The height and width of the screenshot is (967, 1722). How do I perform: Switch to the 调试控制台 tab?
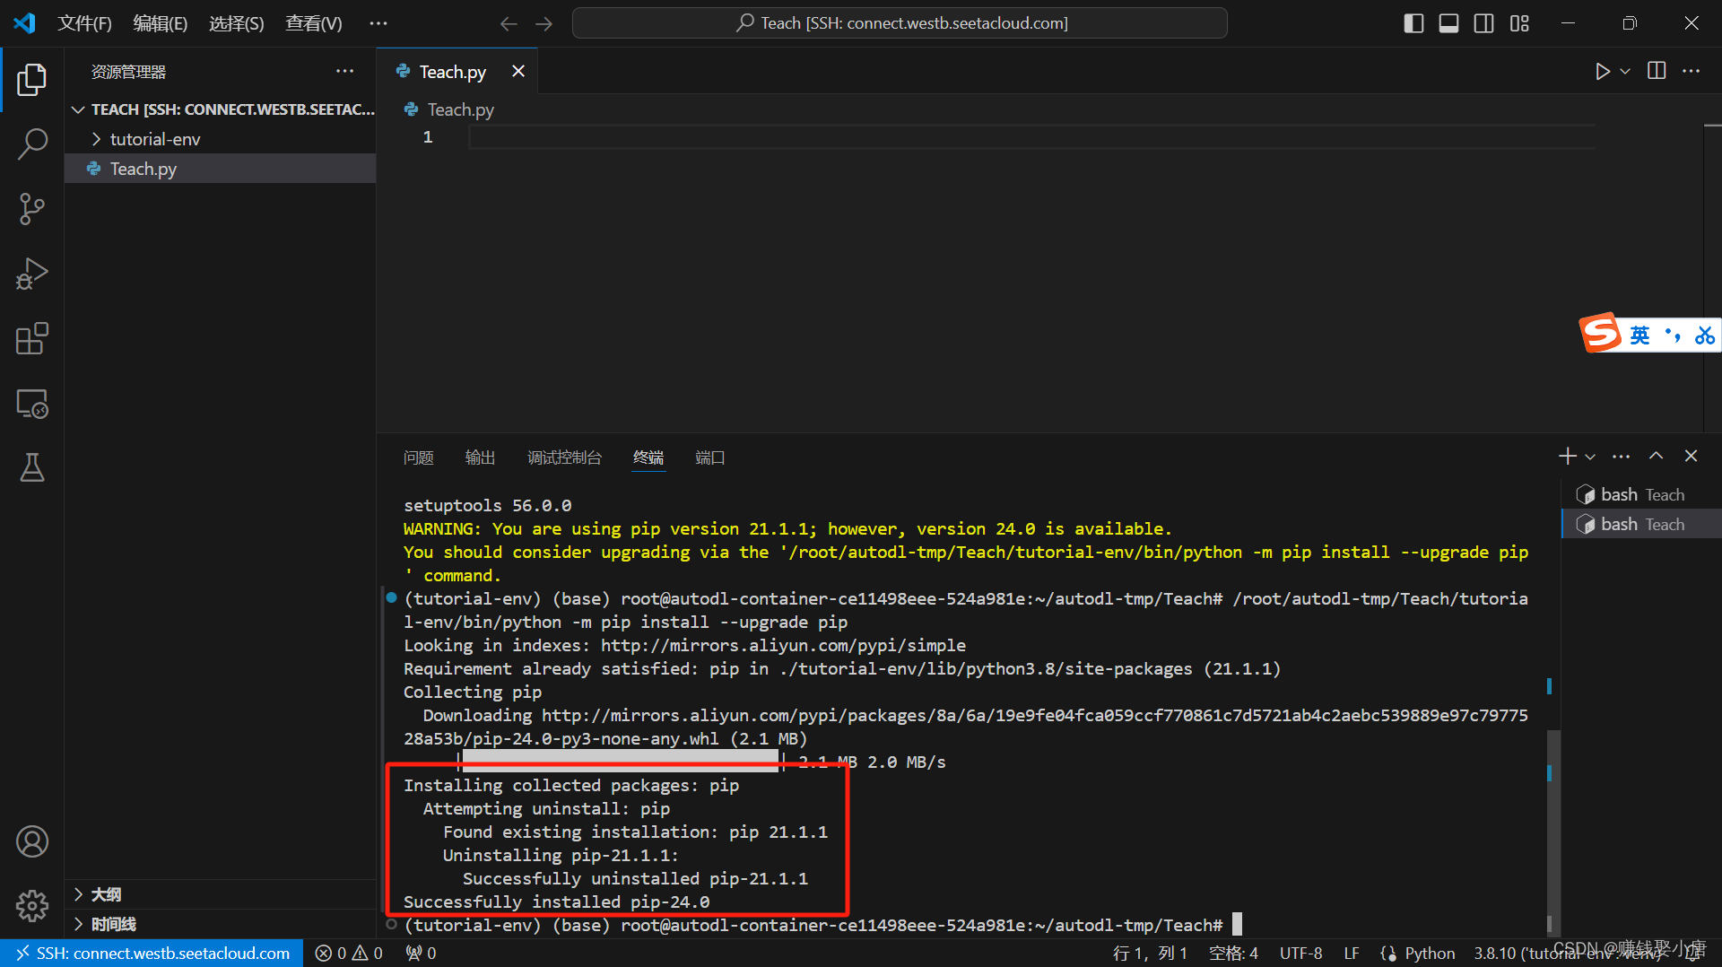564,457
